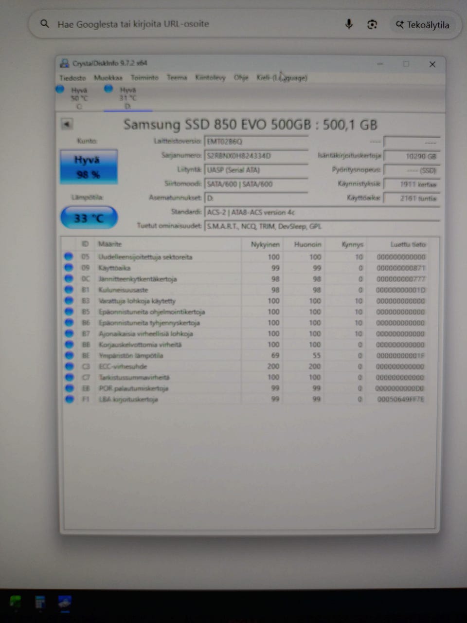This screenshot has height=623, width=467.
Task: Click the calculator-like taskbar icon
Action: [40, 602]
